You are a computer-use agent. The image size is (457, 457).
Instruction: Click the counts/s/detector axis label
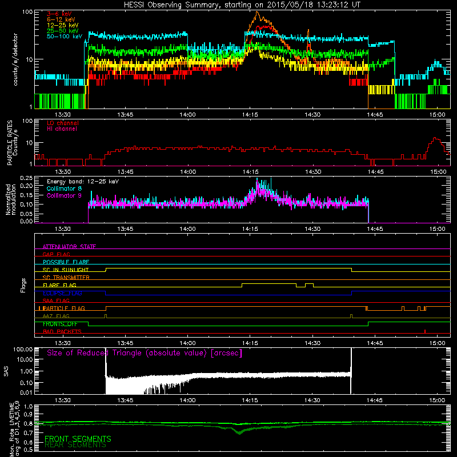(15, 59)
